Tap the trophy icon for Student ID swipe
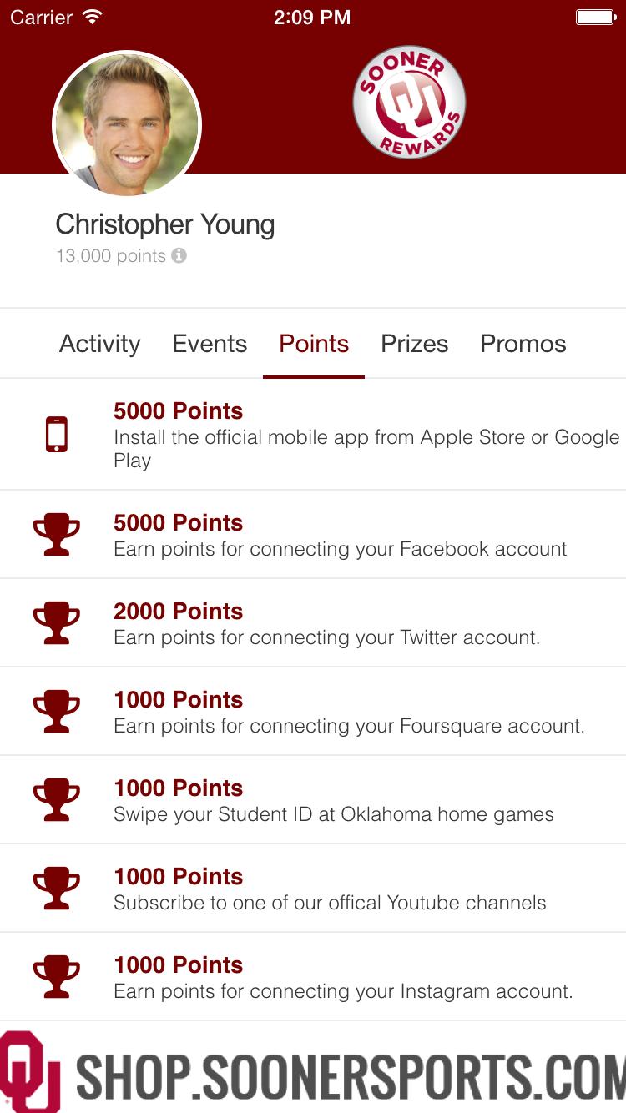This screenshot has height=1113, width=626. [x=57, y=800]
